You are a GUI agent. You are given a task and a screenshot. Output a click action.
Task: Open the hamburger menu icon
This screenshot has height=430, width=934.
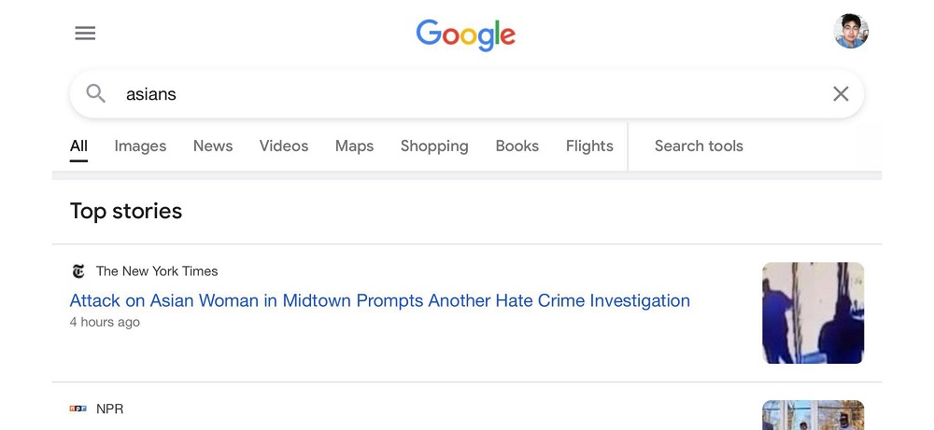85,34
